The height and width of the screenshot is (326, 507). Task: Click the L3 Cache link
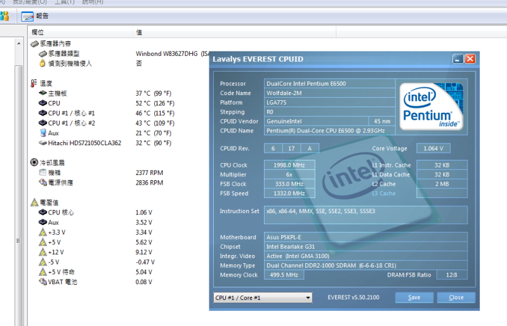[384, 193]
